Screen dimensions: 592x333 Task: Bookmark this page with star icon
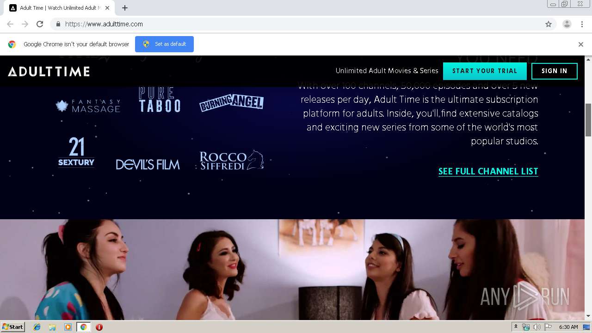pyautogui.click(x=549, y=24)
